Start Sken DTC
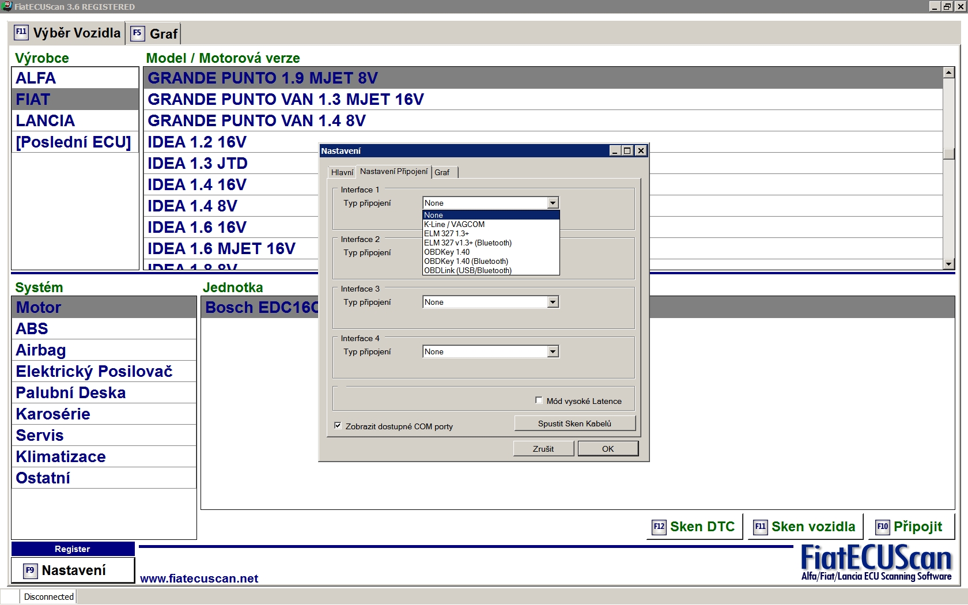 point(694,527)
